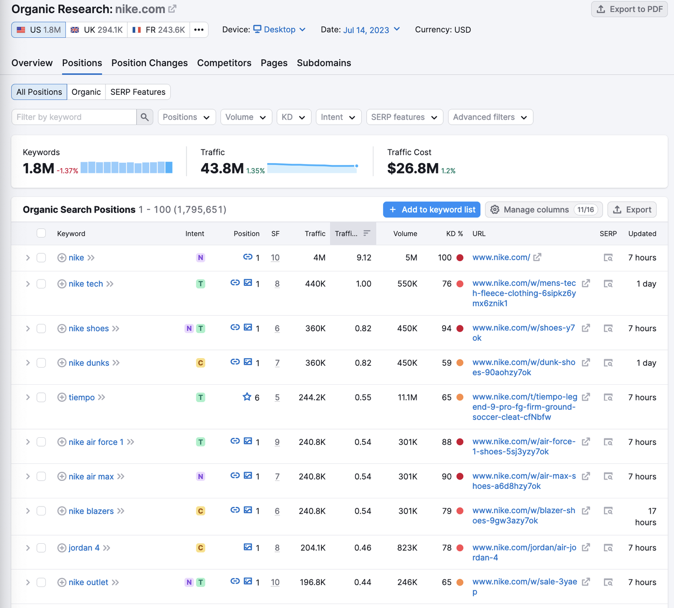Open the KD filter dropdown
The width and height of the screenshot is (674, 608).
(294, 117)
